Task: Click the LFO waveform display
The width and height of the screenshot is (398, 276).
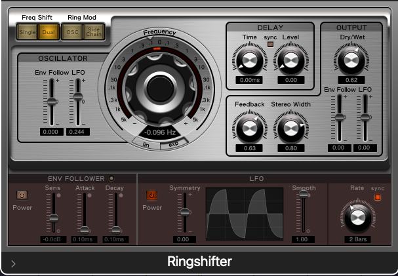Action: tap(245, 214)
